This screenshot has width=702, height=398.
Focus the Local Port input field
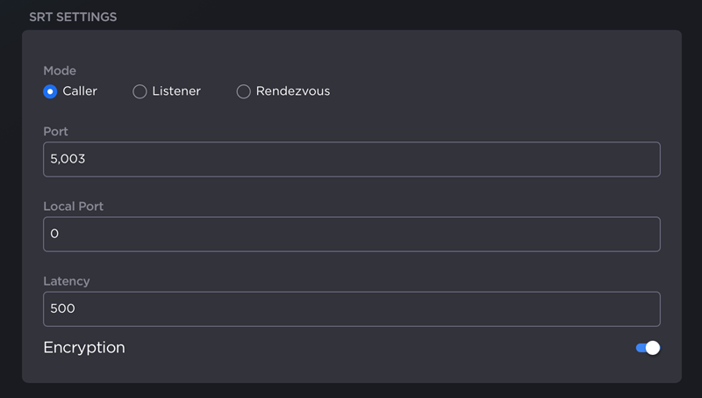[x=351, y=234]
